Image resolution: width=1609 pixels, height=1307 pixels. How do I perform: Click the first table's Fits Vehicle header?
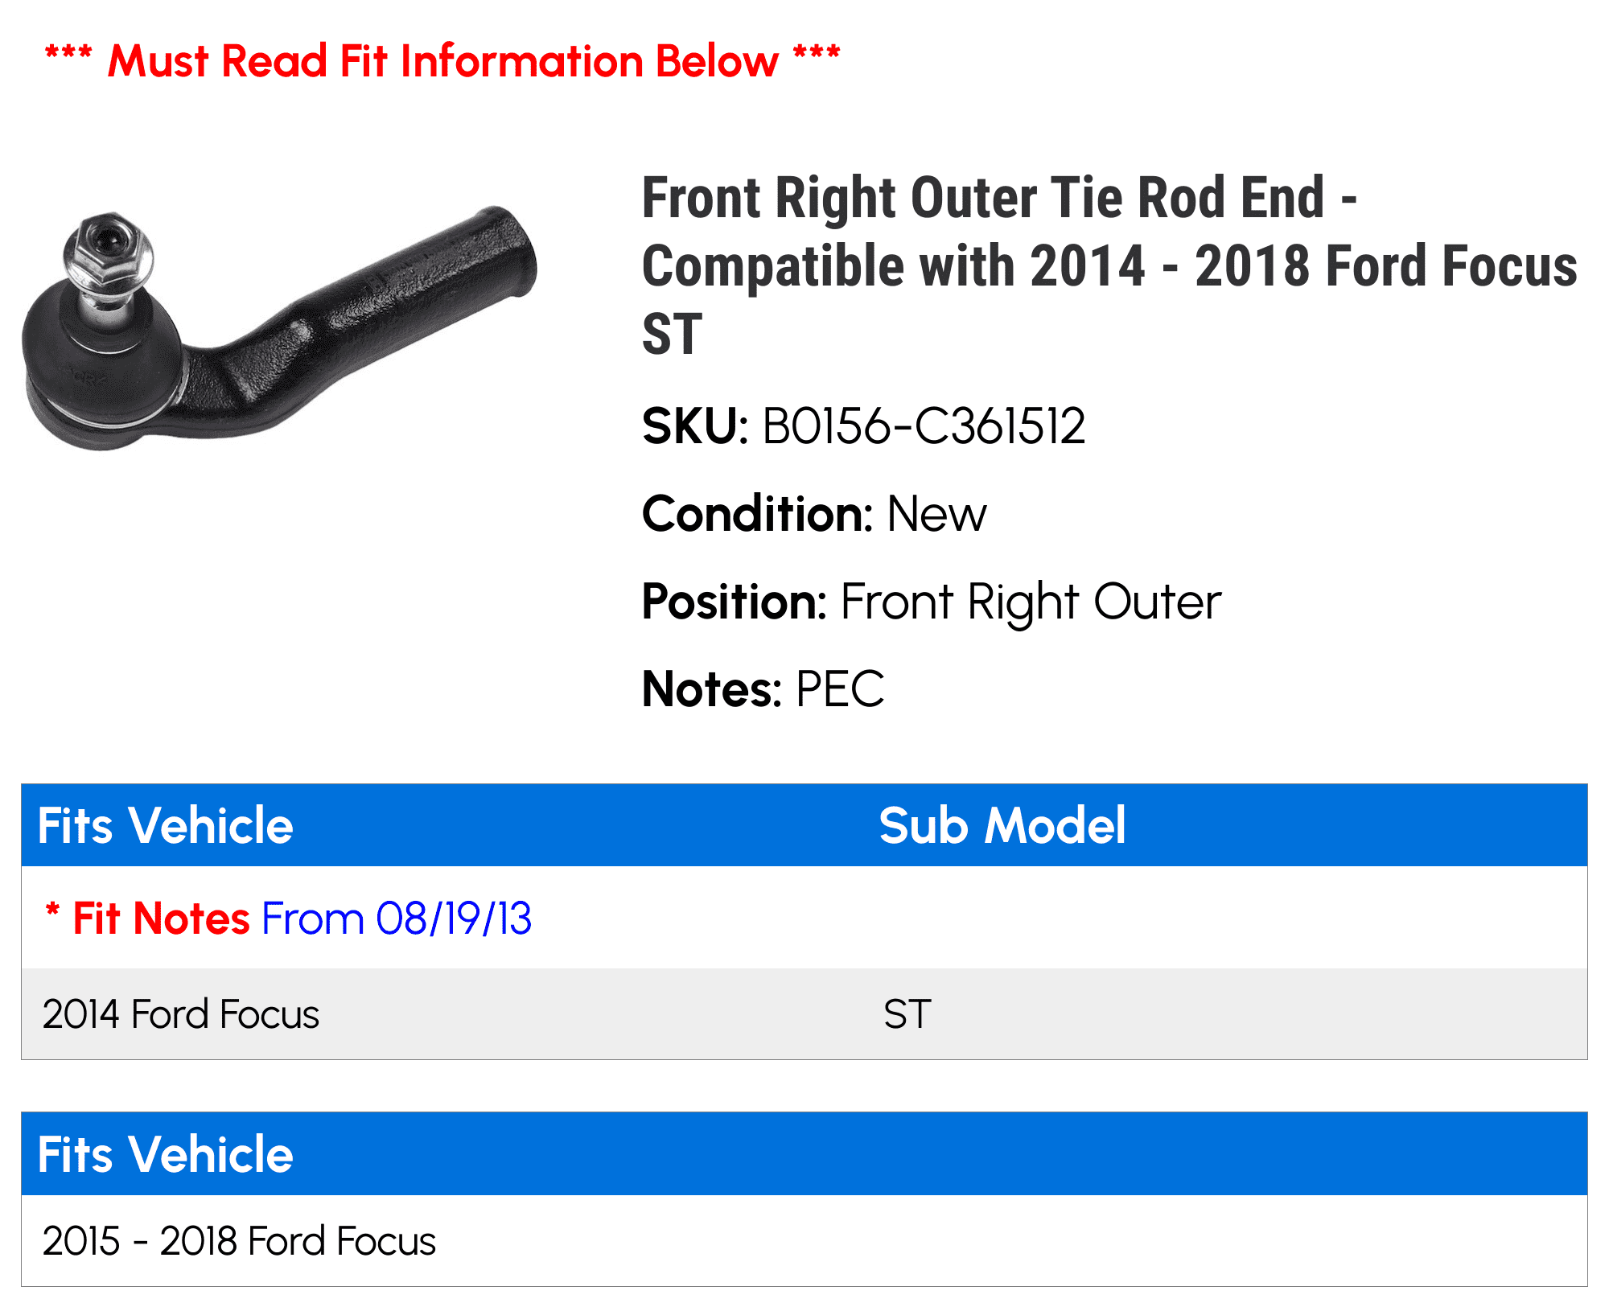[166, 825]
